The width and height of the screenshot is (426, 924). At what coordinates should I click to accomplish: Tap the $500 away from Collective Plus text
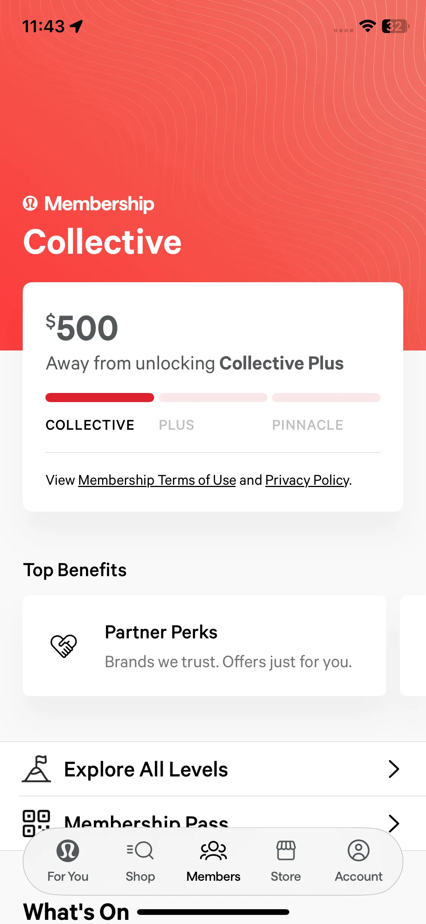coord(195,363)
